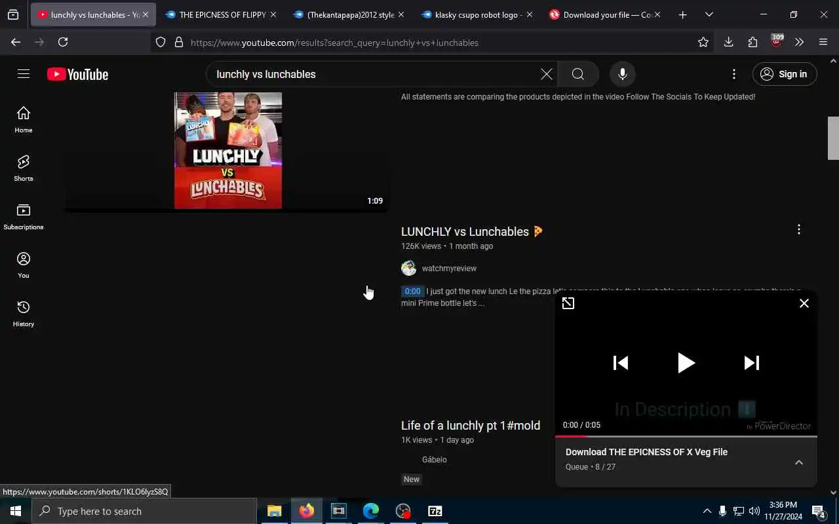Open the extension with 309 badge
The height and width of the screenshot is (524, 839).
[x=776, y=41]
